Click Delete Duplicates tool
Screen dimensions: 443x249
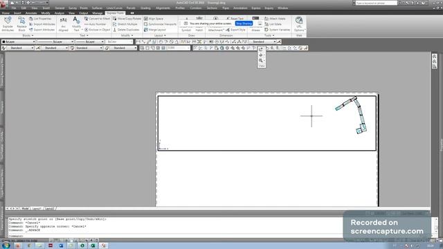pos(126,30)
